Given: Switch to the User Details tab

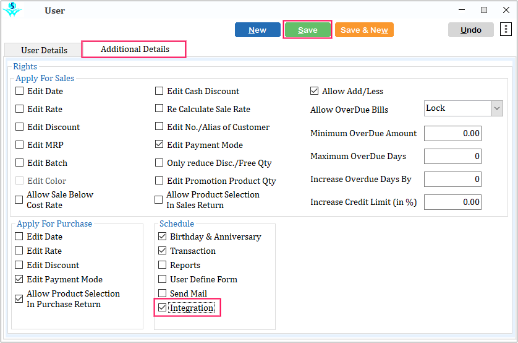Looking at the screenshot, I should point(44,50).
